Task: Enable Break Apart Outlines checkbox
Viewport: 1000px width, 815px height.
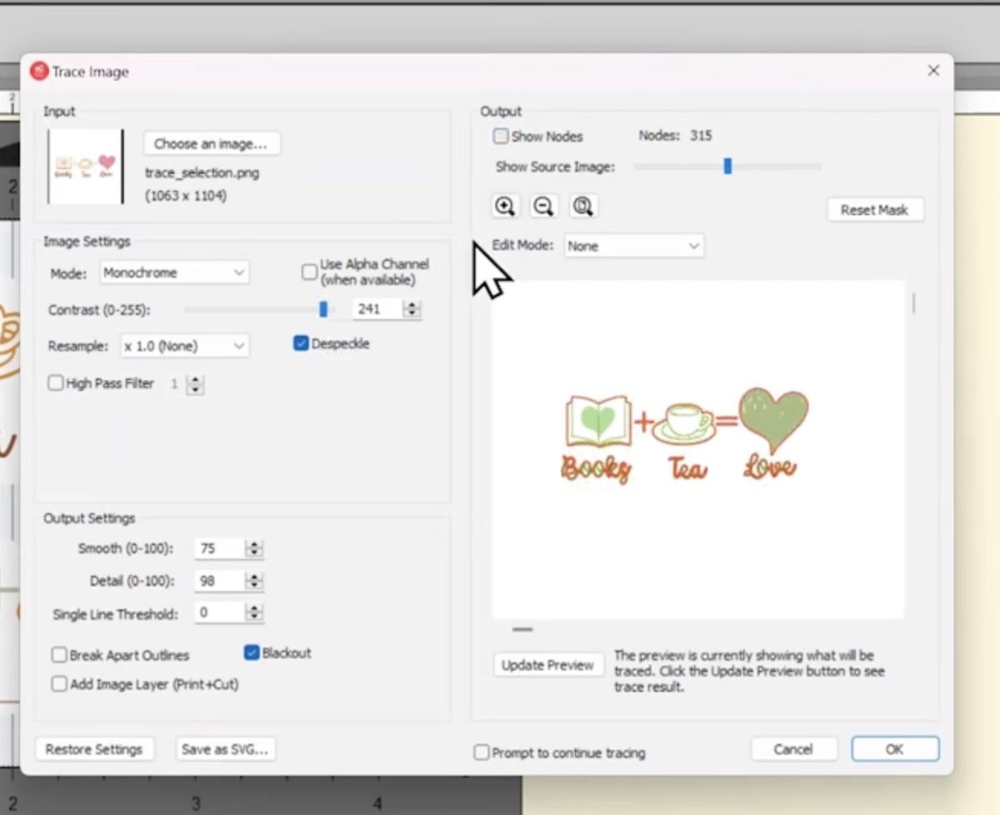Action: (x=59, y=655)
